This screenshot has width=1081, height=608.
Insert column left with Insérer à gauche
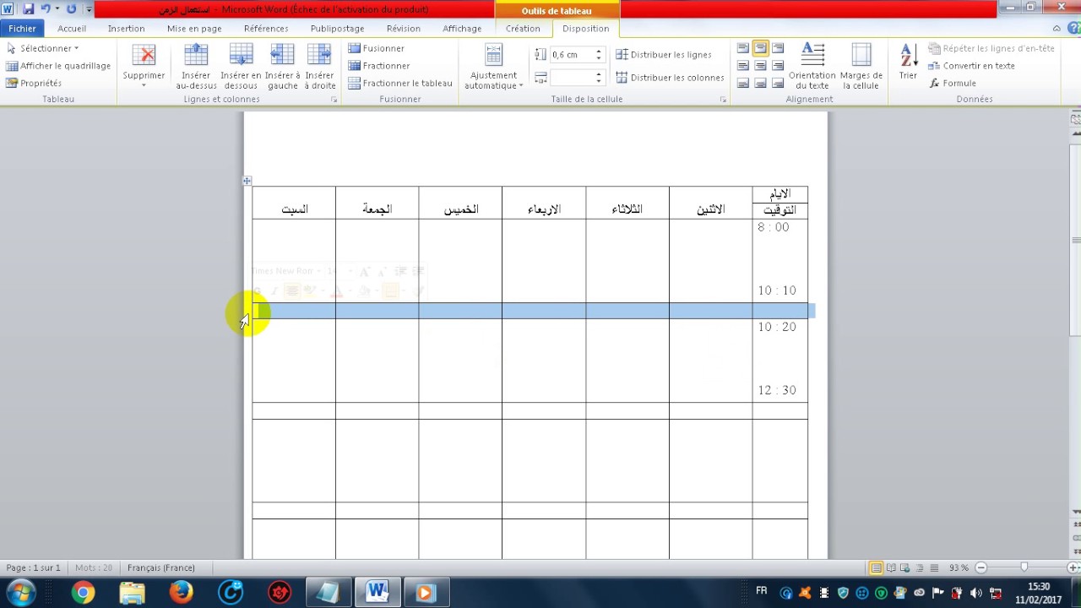(x=282, y=67)
